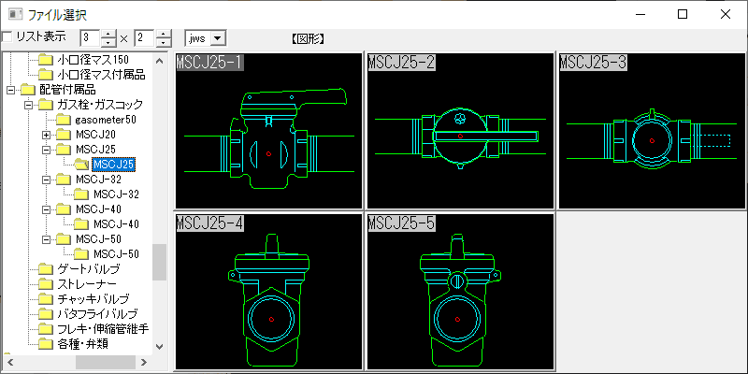The width and height of the screenshot is (748, 374).
Task: Open the MSCJ25-5 drawing thumbnail
Action: pos(459,292)
